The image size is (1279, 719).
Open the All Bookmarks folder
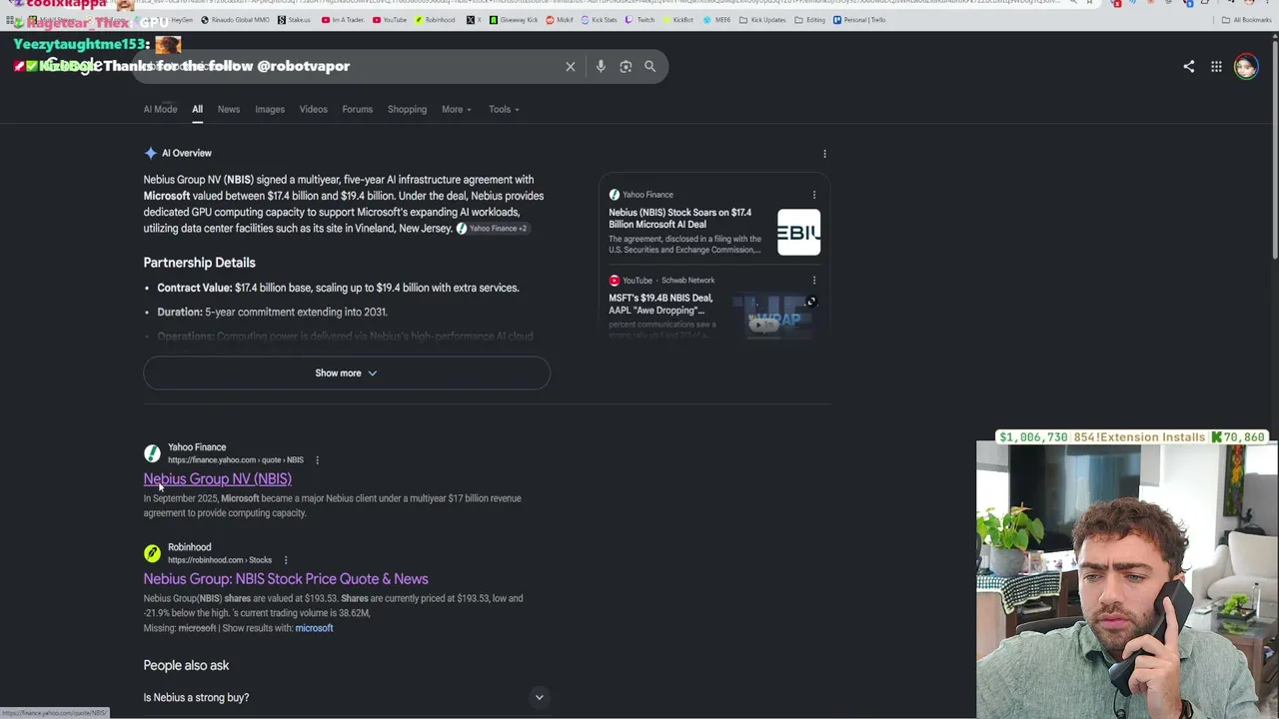(x=1246, y=20)
